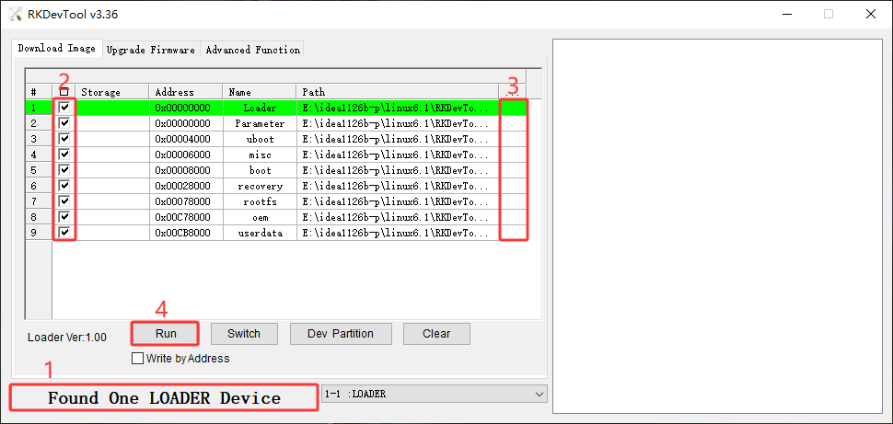Browse path via Loader row's end cell
This screenshot has height=424, width=893.
coord(513,107)
